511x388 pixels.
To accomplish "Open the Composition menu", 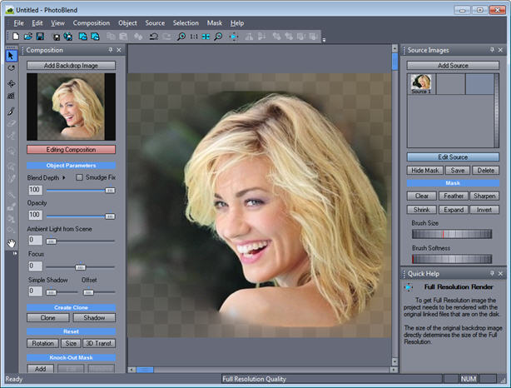I will click(91, 22).
